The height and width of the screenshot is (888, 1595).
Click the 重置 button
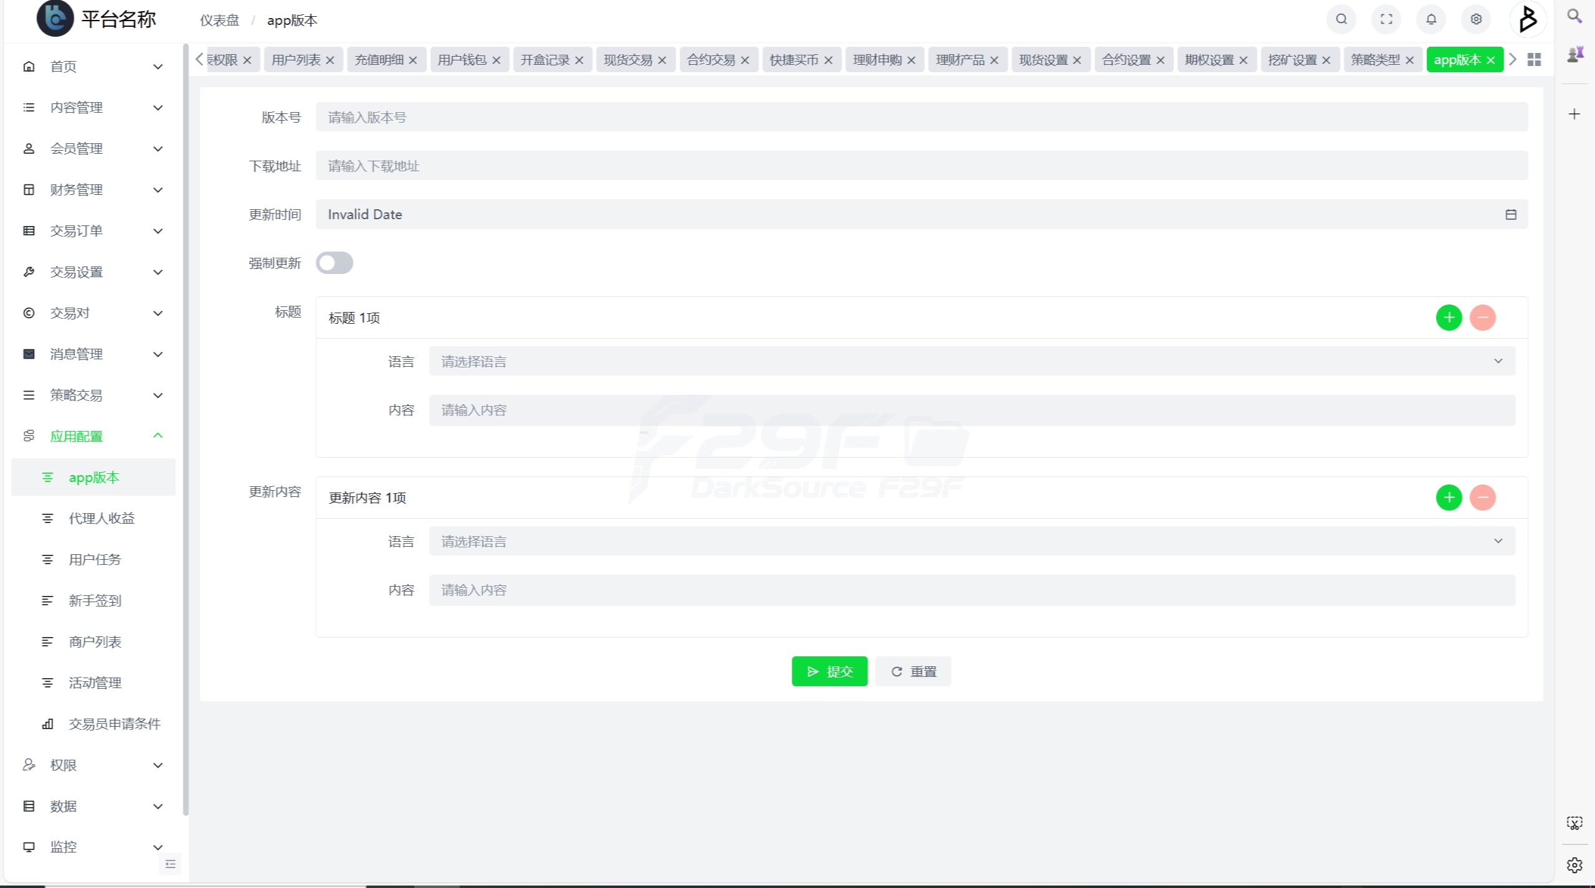pyautogui.click(x=913, y=671)
